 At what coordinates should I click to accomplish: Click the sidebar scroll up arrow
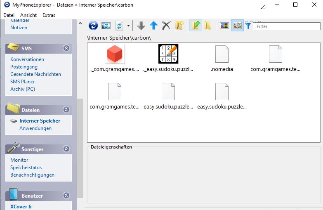tap(80, 23)
